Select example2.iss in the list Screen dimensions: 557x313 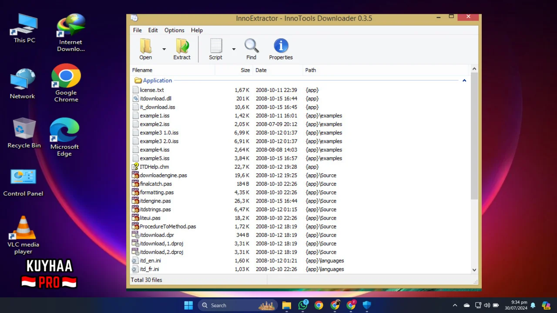click(154, 124)
